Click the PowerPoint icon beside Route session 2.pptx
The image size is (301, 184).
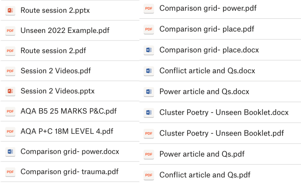[x=10, y=11]
